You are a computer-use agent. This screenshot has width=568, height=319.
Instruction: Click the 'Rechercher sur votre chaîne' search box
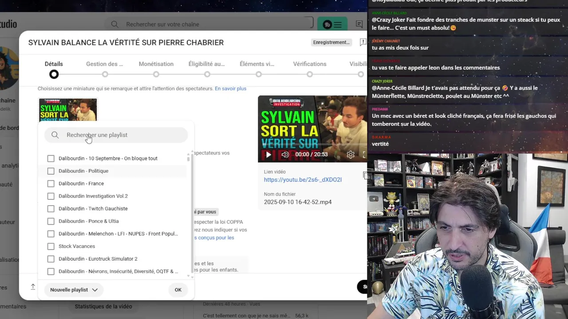209,24
